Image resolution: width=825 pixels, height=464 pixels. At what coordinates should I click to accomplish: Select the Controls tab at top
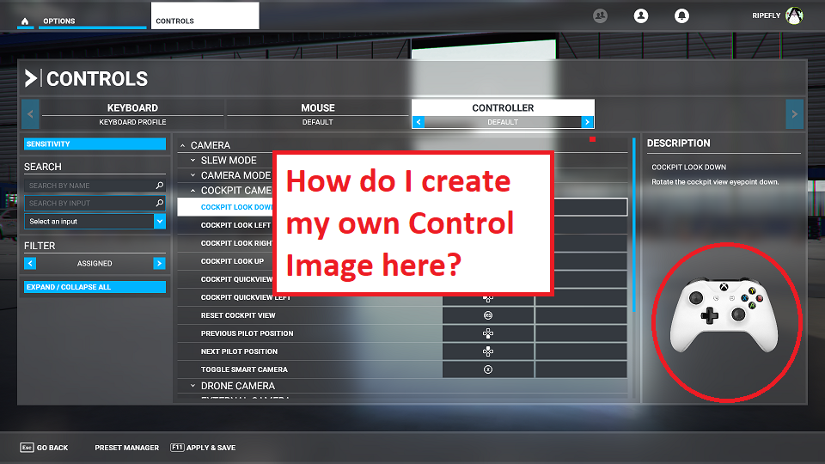pyautogui.click(x=205, y=15)
